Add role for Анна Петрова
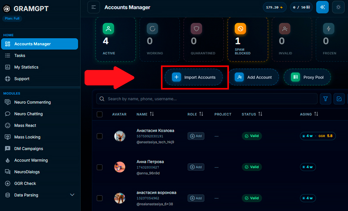Screen dimensions: 348x211 click(196, 167)
